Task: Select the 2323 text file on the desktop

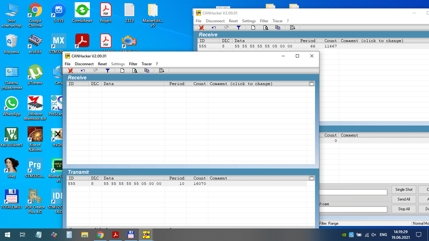Action: click(x=129, y=13)
